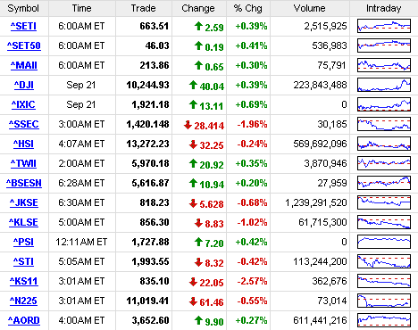The image size is (418, 330).
Task: Click the Volume column header
Action: tap(310, 8)
